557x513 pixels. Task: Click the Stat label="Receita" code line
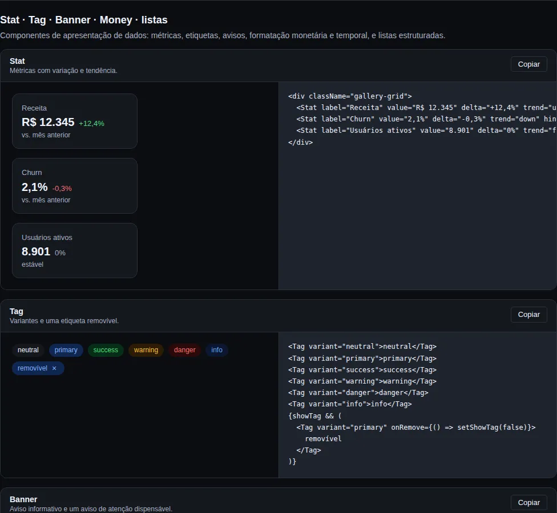(x=426, y=108)
